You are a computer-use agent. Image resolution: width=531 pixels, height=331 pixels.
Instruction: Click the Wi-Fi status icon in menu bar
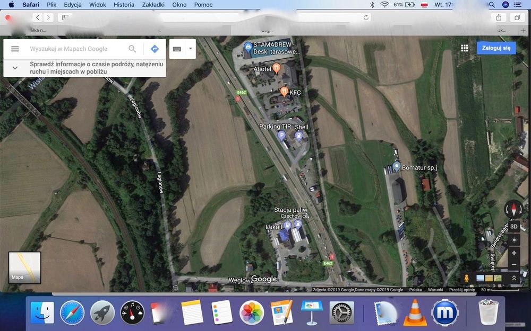[384, 5]
